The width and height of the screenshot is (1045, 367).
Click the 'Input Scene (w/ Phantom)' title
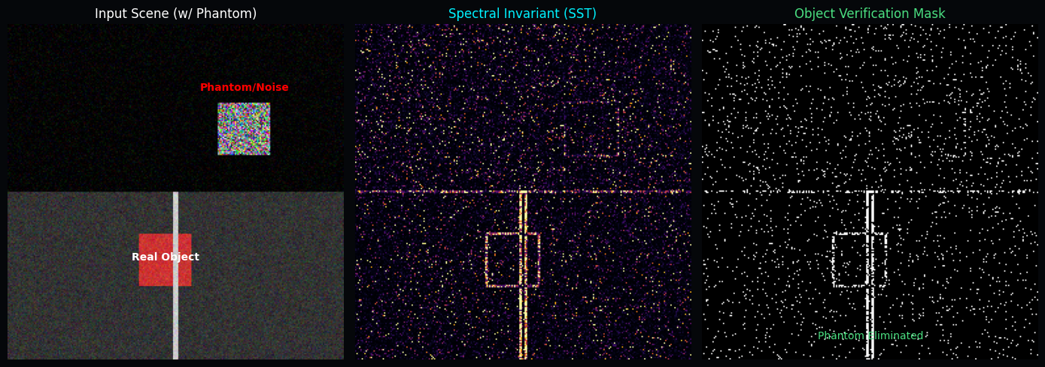point(175,14)
